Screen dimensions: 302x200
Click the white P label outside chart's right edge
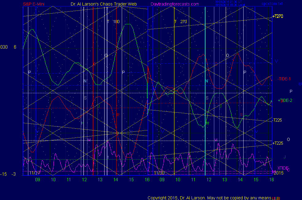[x=291, y=91]
